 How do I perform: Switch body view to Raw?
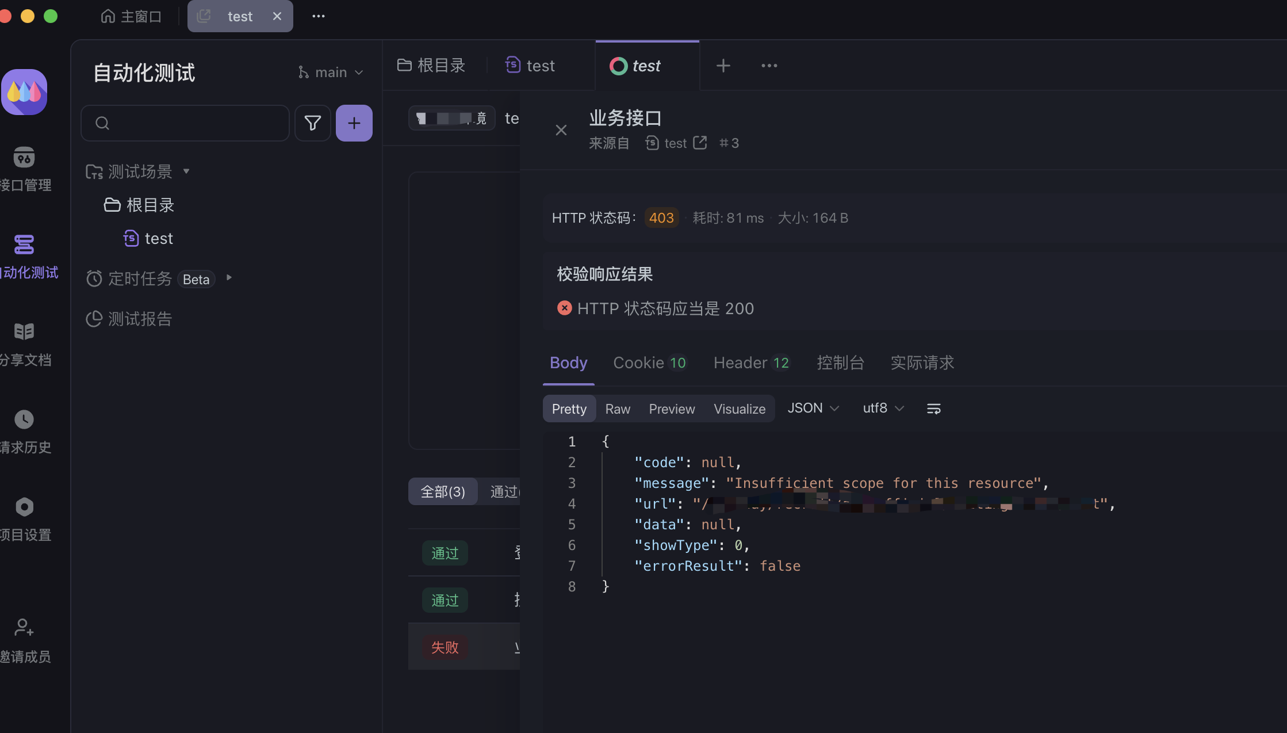coord(618,409)
